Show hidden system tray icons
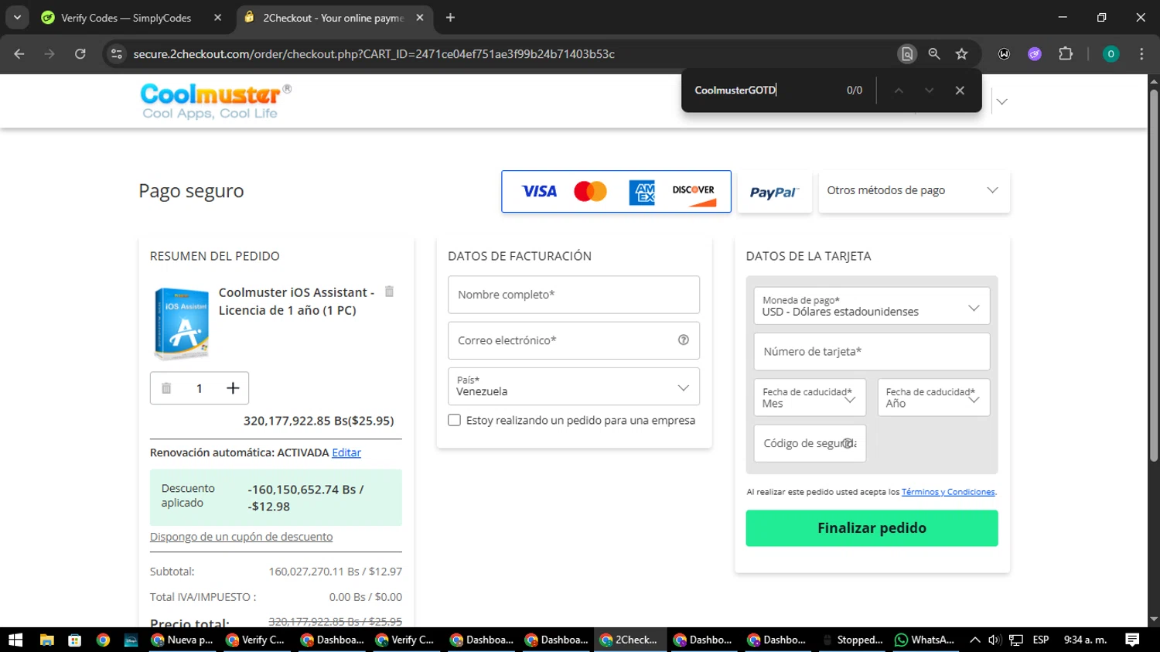The height and width of the screenshot is (652, 1160). (975, 640)
